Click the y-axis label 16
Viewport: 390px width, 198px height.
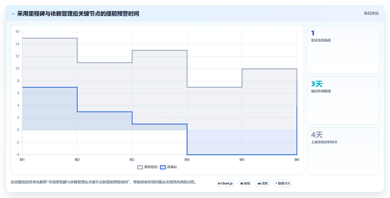tap(17, 32)
